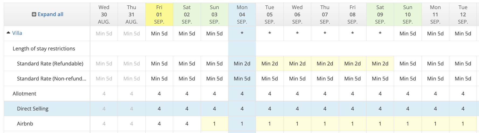Select the Length of stay restrictions row label
Screen dimensions: 479x133
click(x=44, y=49)
